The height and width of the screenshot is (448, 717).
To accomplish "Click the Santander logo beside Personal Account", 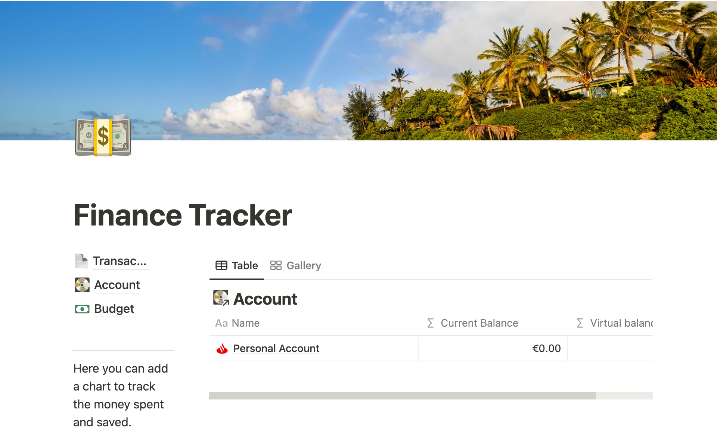I will 222,348.
